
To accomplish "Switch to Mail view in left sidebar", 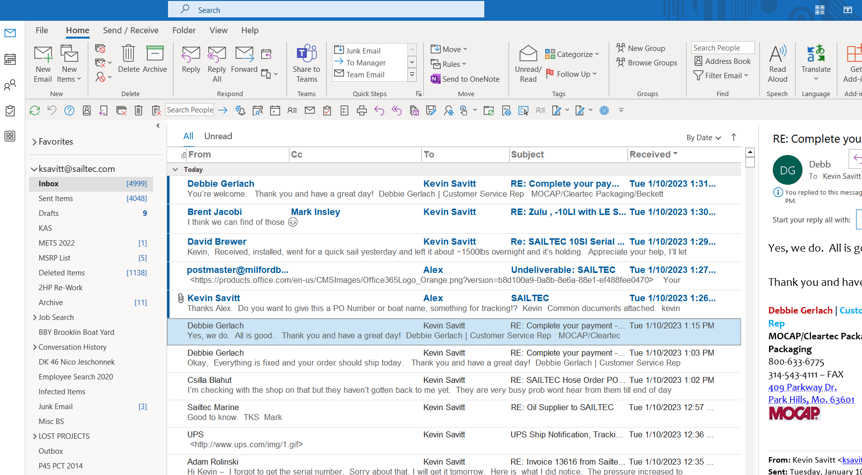I will [10, 33].
